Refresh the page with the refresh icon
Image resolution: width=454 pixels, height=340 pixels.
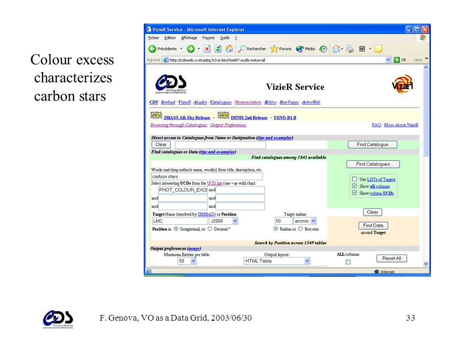tap(218, 49)
